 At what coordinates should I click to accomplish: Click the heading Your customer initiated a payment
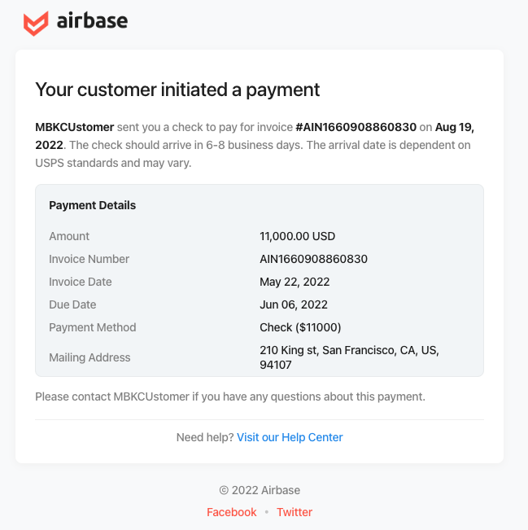click(x=177, y=90)
